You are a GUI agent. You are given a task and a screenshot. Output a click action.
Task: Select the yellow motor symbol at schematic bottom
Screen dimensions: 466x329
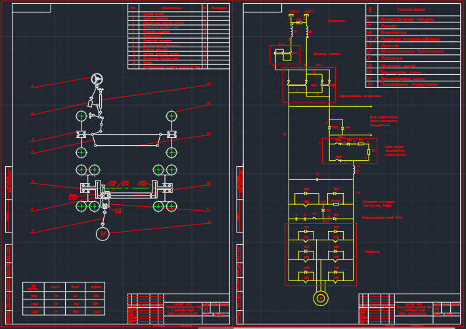[321, 298]
